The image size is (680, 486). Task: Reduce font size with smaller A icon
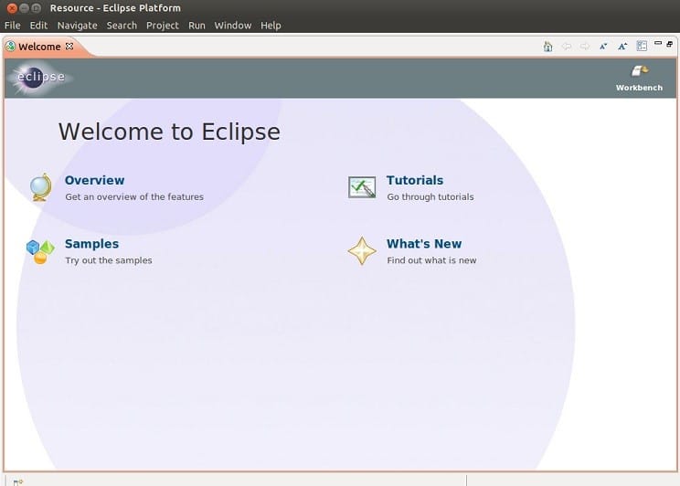603,46
